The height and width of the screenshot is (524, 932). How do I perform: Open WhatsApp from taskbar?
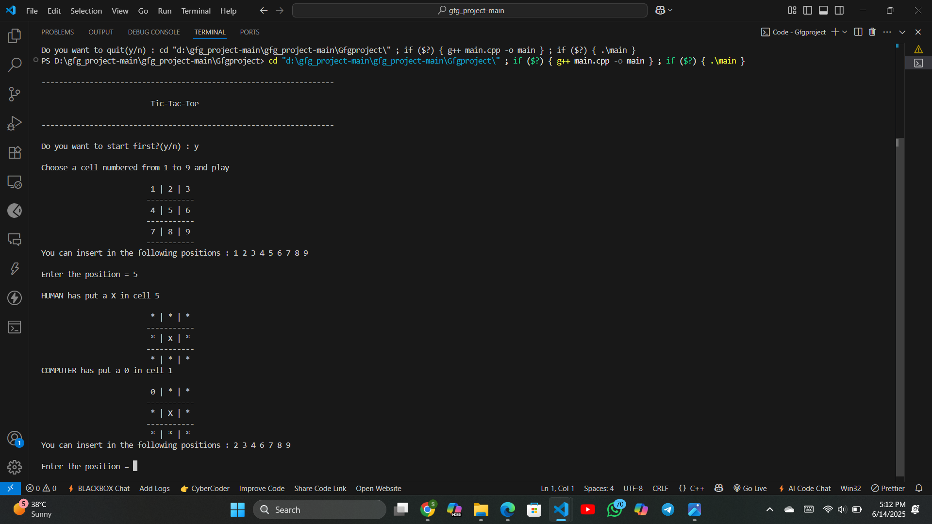[x=615, y=509]
